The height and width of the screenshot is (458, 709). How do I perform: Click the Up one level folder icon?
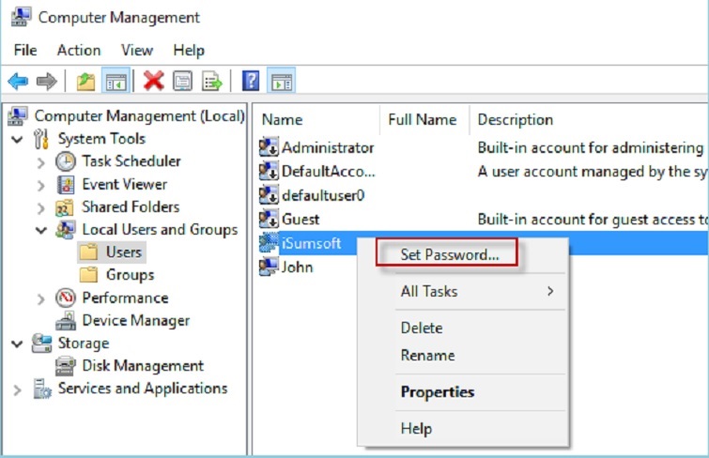[86, 82]
